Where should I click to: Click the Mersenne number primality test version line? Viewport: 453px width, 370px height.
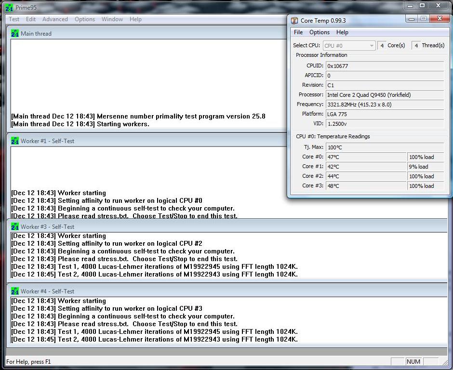pos(138,117)
